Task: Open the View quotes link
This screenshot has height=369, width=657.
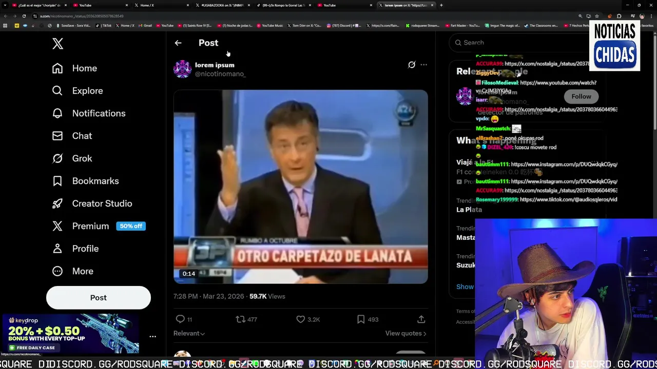Action: coord(405,333)
